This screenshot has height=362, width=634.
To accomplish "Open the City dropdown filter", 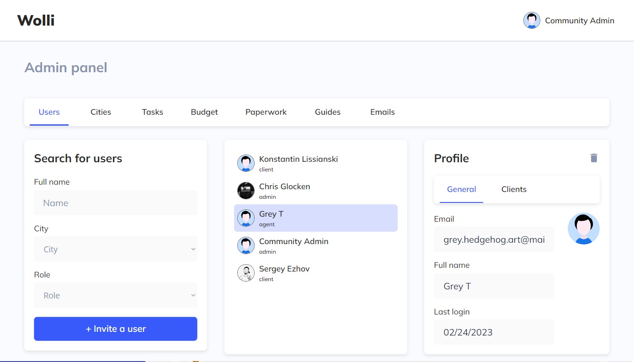I will pos(116,249).
